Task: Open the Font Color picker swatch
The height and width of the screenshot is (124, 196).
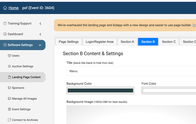Action: (169, 91)
